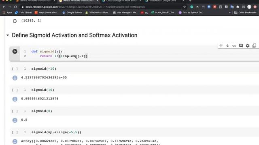Open the Google Scholar bookmark
The width and height of the screenshot is (259, 145).
click(72, 12)
